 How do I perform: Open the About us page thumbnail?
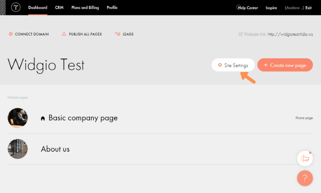pyautogui.click(x=17, y=149)
